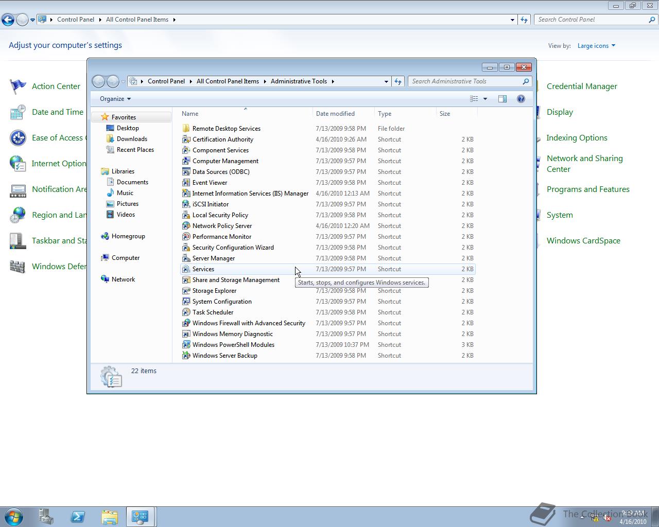Click the Certification Authority icon
Image resolution: width=659 pixels, height=527 pixels.
186,139
